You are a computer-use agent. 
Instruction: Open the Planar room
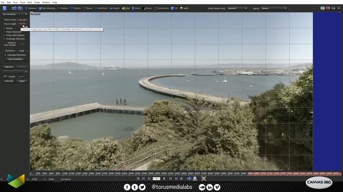click(x=88, y=9)
